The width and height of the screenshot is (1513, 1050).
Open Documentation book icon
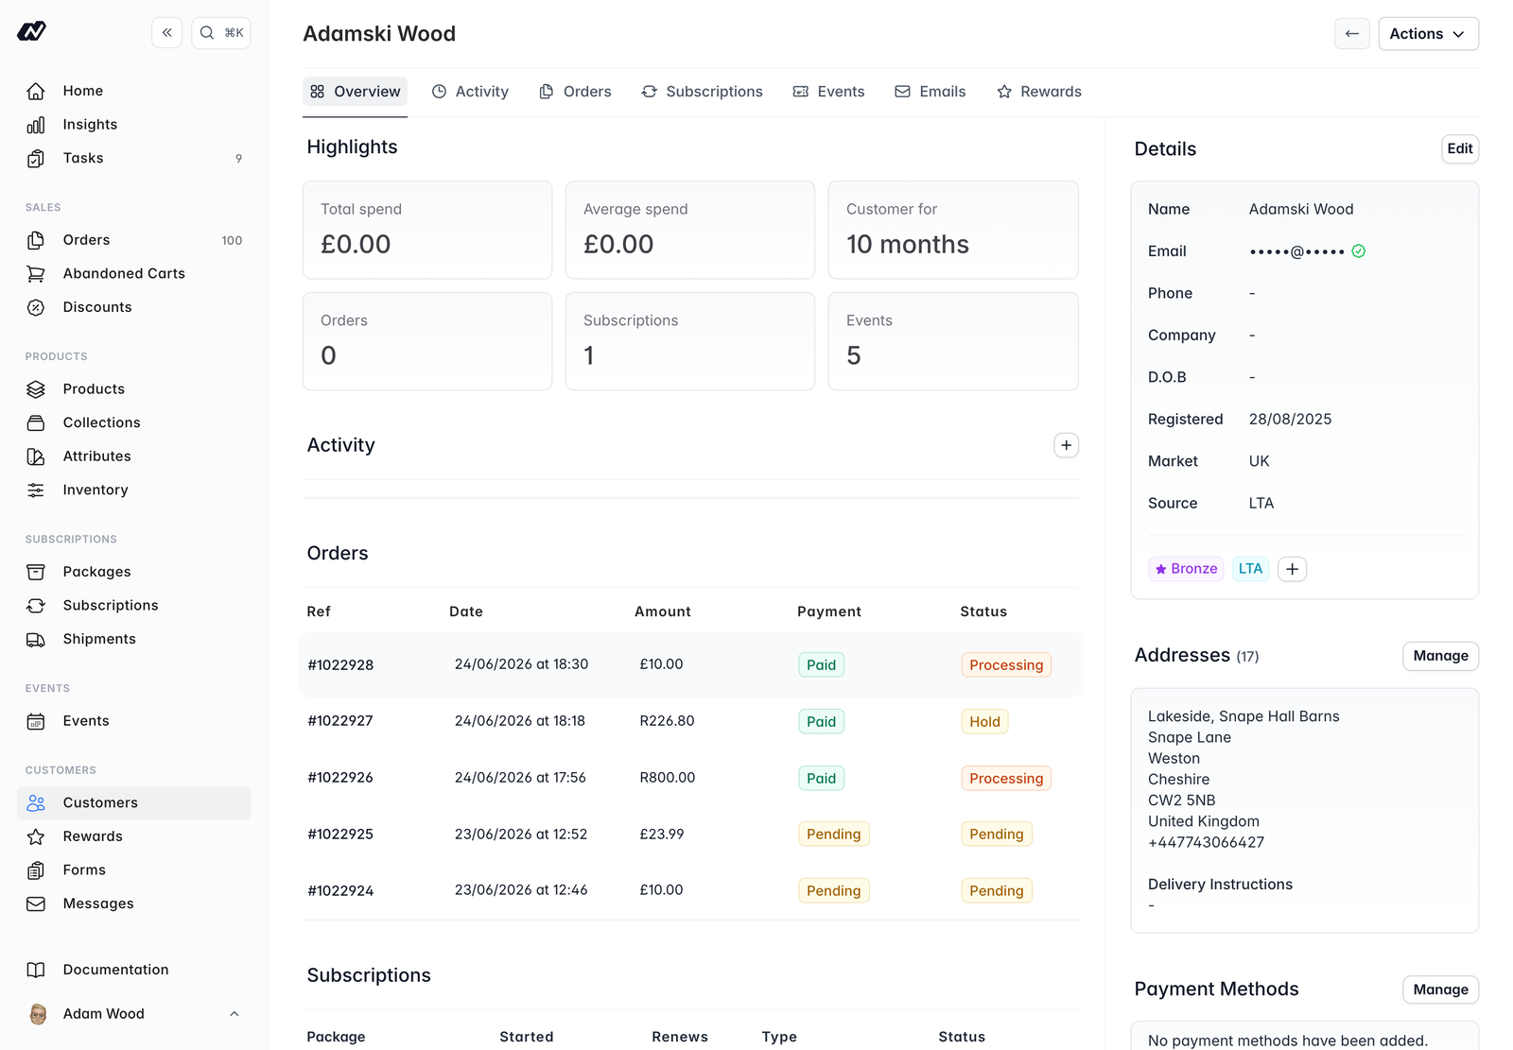pyautogui.click(x=36, y=970)
